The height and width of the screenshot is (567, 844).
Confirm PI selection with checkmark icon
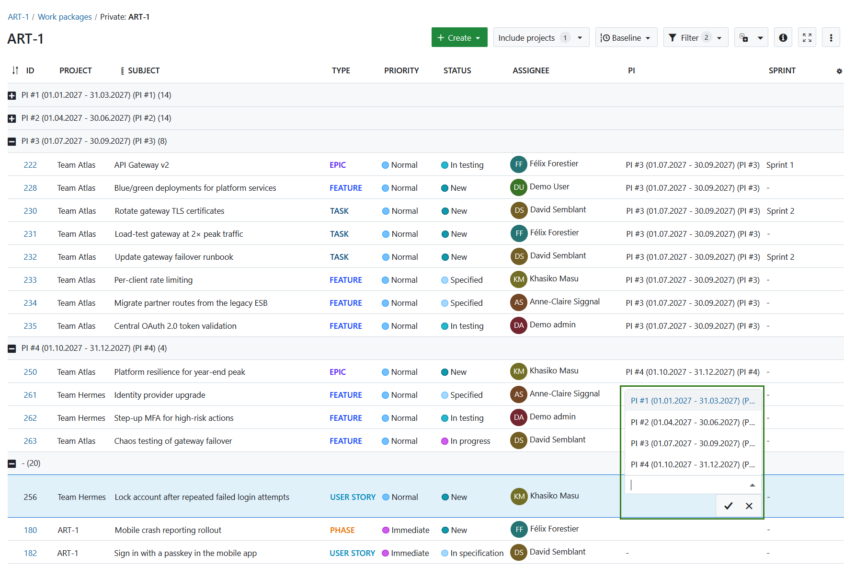coord(728,506)
